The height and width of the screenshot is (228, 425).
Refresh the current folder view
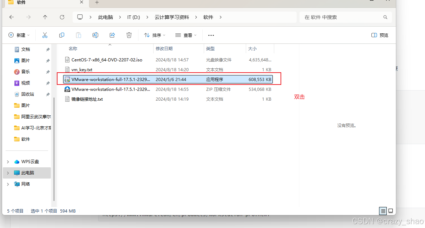pyautogui.click(x=62, y=17)
